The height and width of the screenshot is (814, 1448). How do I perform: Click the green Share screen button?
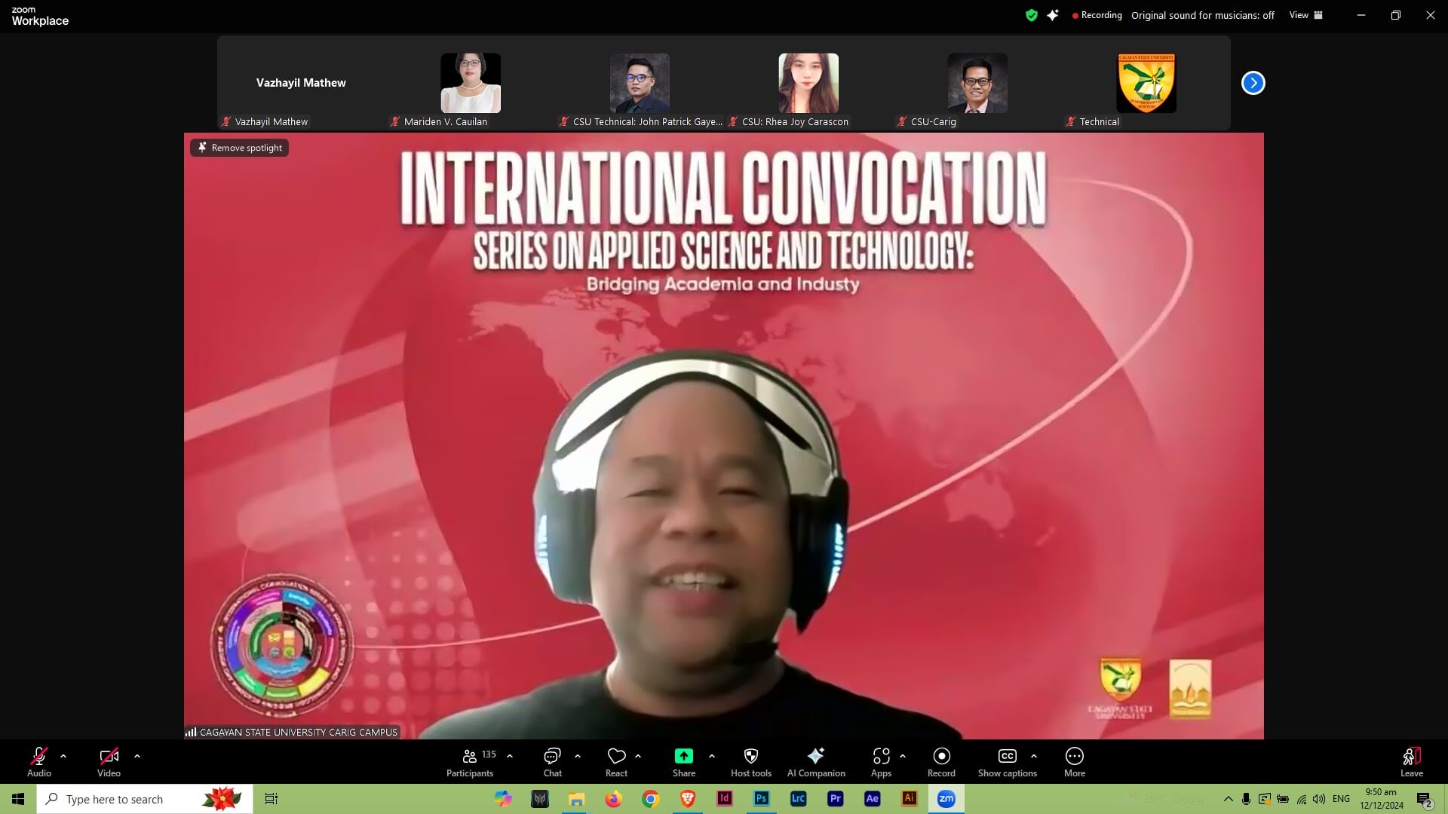[683, 757]
